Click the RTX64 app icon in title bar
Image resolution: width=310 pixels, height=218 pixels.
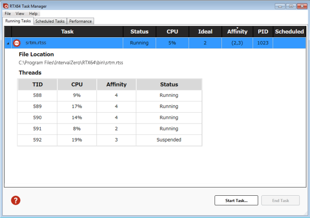pyautogui.click(x=5, y=6)
